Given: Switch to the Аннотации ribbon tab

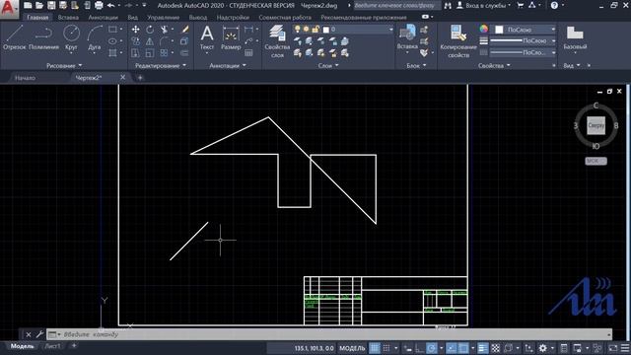Looking at the screenshot, I should tap(103, 18).
